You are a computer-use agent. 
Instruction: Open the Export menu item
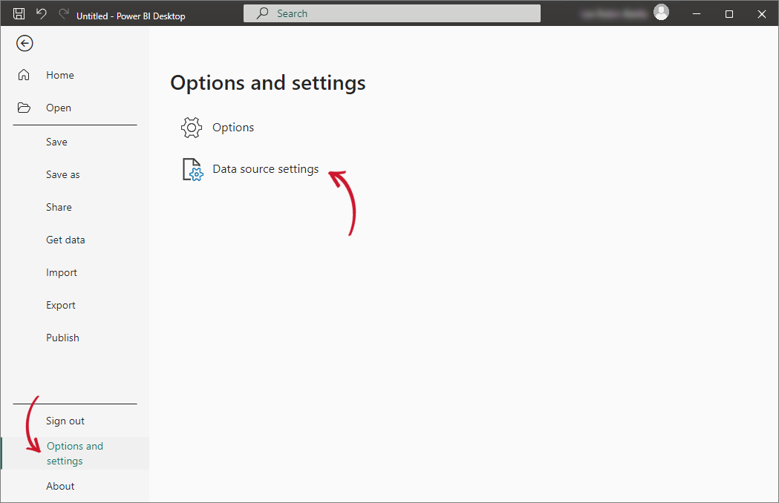tap(60, 304)
